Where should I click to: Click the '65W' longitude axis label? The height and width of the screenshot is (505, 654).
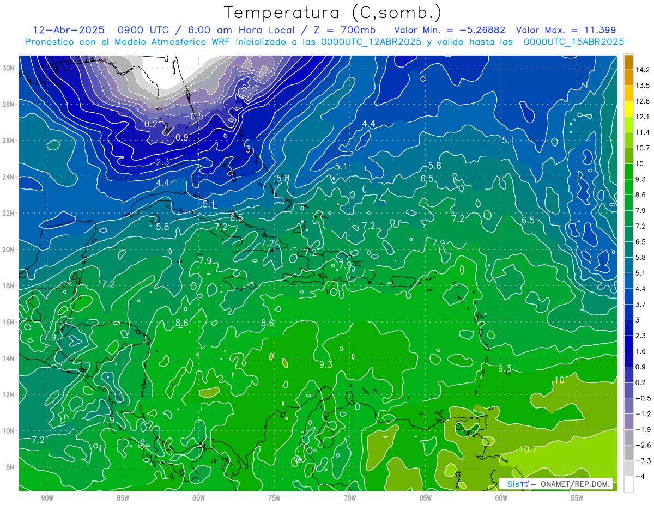426,498
